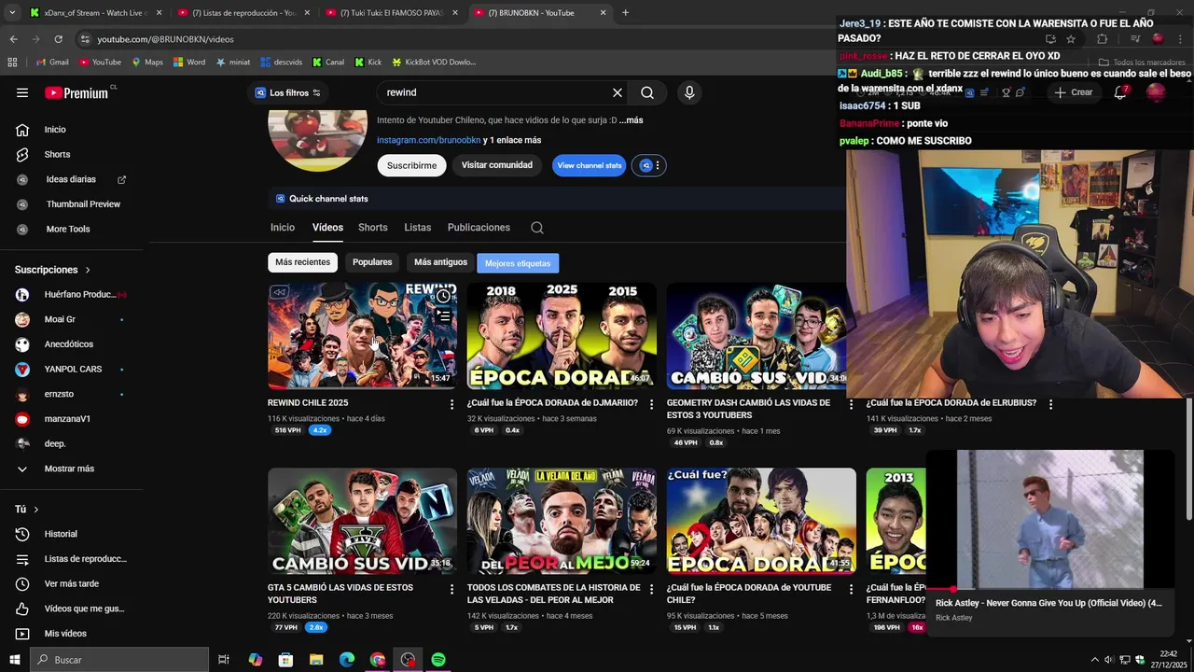The width and height of the screenshot is (1194, 672).
Task: Open the YouTube notifications bell
Action: coord(1120,92)
